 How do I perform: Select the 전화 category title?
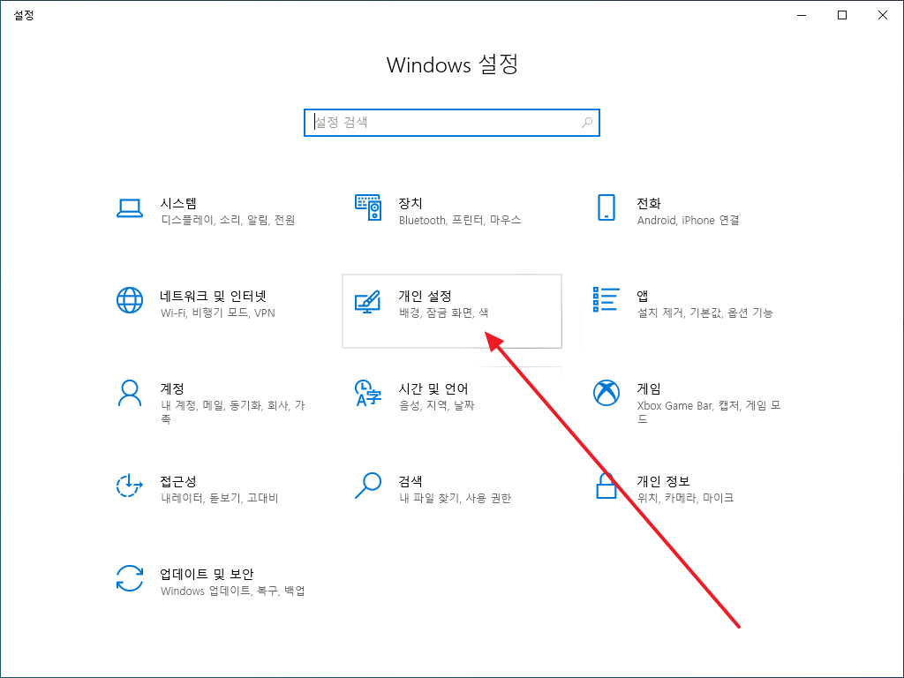(x=649, y=203)
